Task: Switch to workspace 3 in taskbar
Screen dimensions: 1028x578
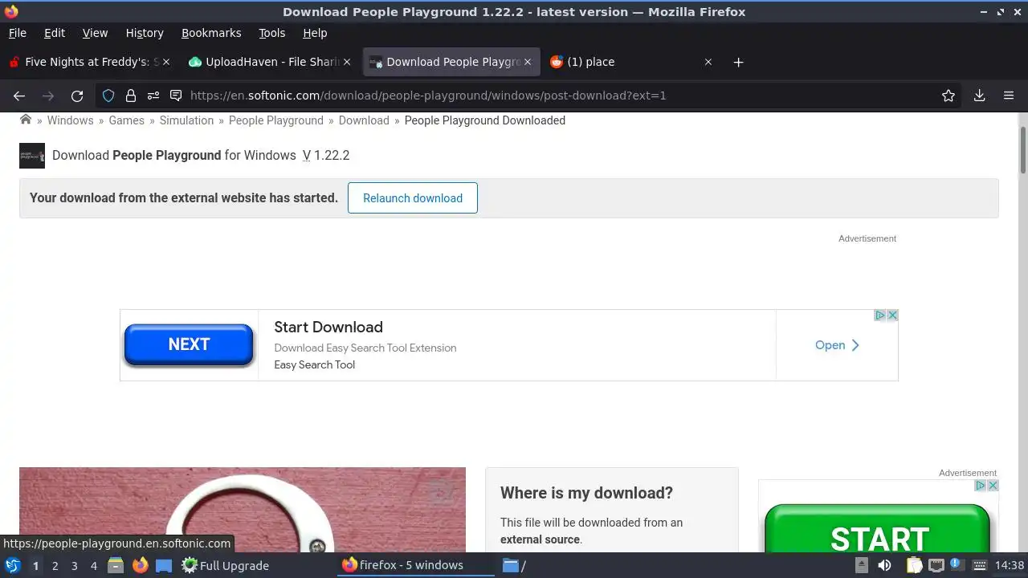Action: pos(75,566)
